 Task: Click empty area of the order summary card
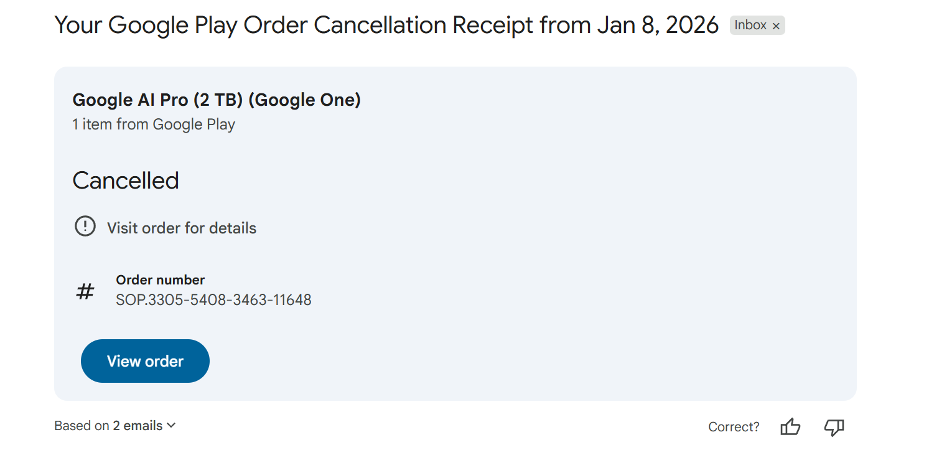pos(560,249)
